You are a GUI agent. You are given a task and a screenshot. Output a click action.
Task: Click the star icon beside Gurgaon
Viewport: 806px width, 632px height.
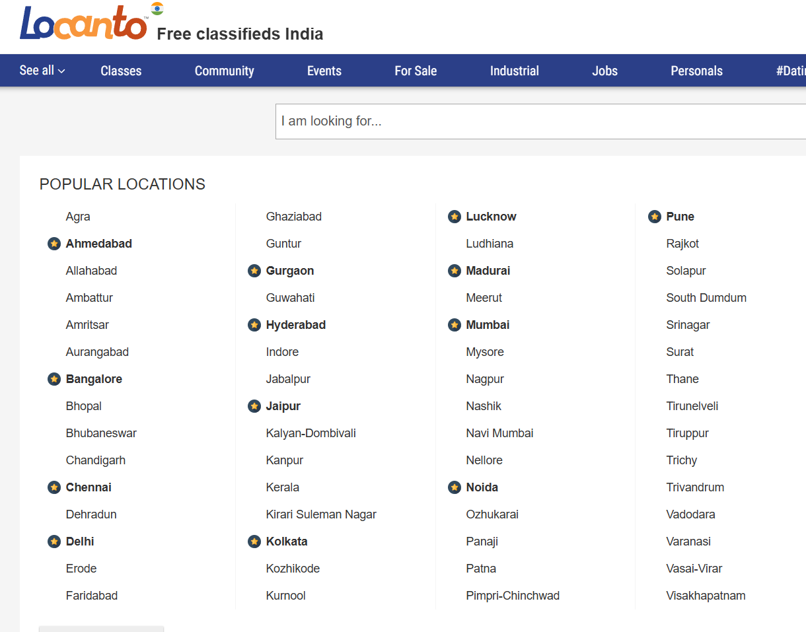click(254, 271)
